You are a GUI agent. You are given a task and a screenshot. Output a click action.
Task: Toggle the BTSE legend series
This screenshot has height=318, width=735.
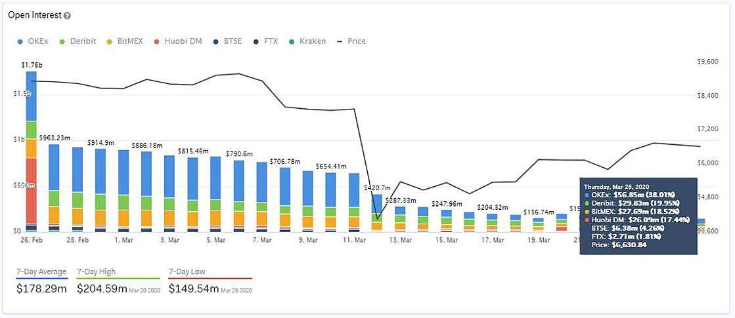[227, 41]
